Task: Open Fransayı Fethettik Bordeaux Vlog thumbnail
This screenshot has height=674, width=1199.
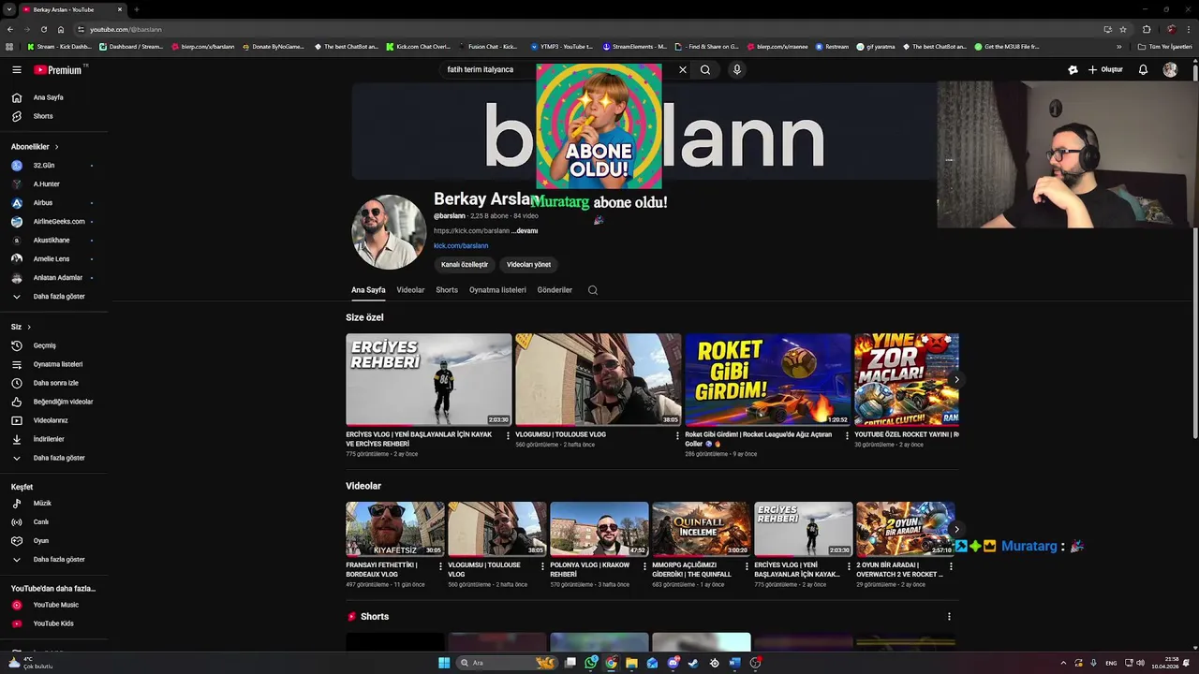Action: pyautogui.click(x=395, y=529)
